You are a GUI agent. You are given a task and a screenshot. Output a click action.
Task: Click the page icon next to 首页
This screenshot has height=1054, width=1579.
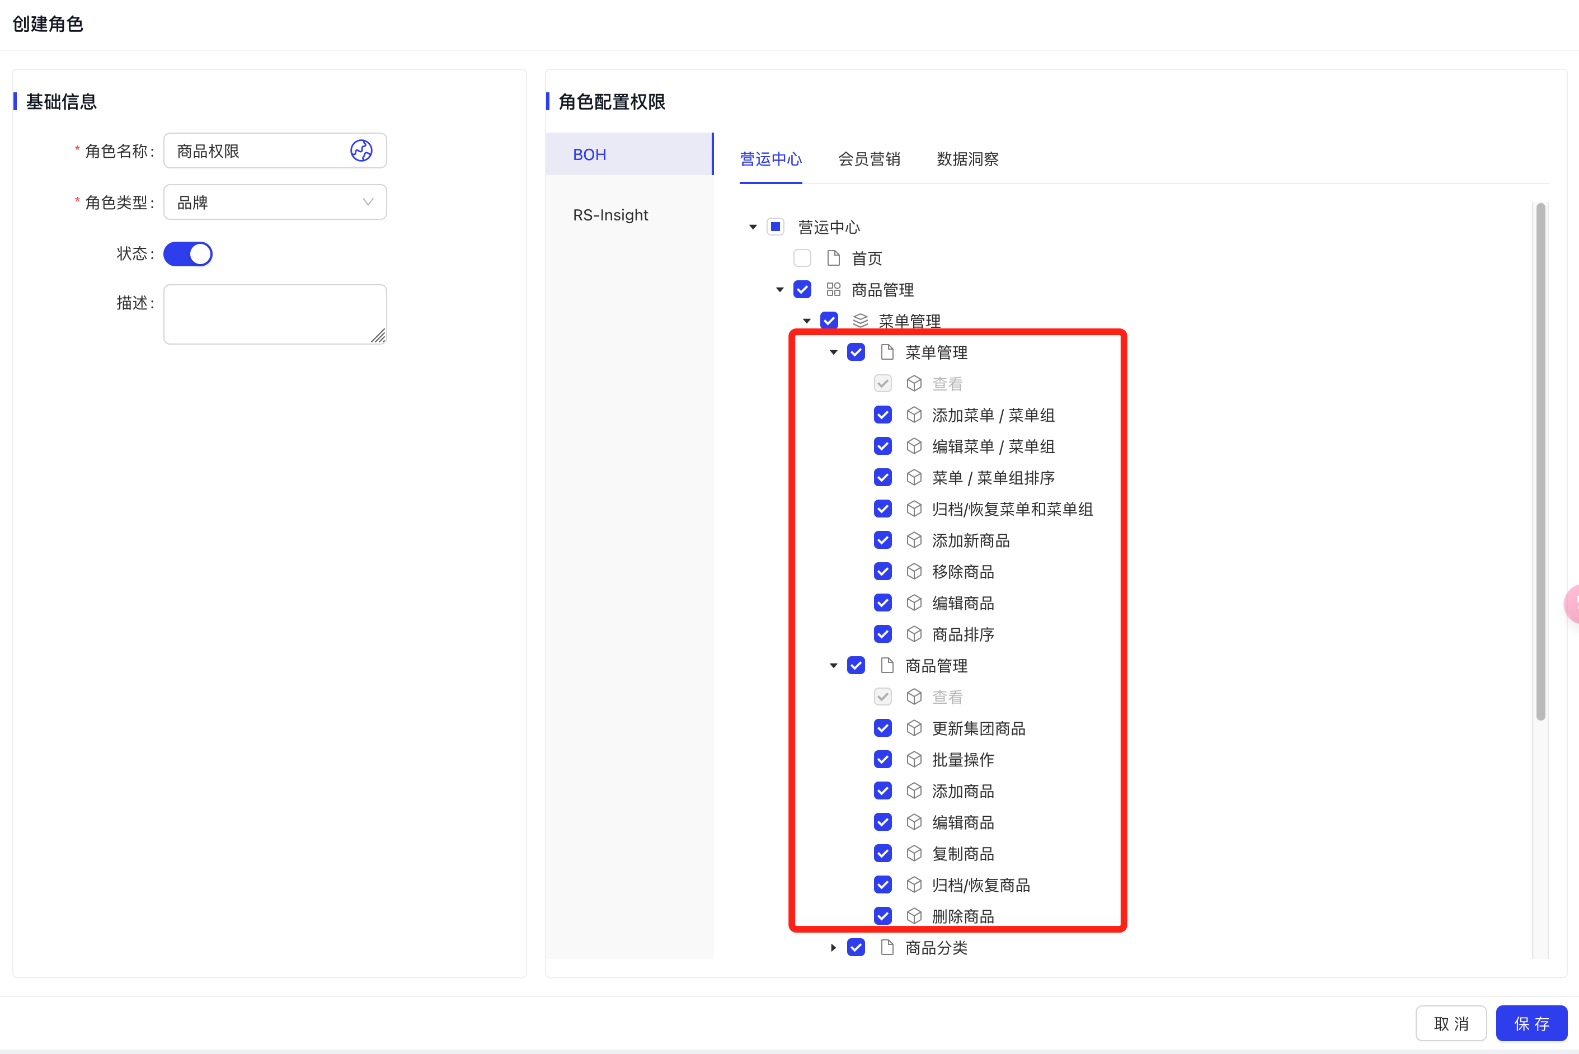pos(834,258)
